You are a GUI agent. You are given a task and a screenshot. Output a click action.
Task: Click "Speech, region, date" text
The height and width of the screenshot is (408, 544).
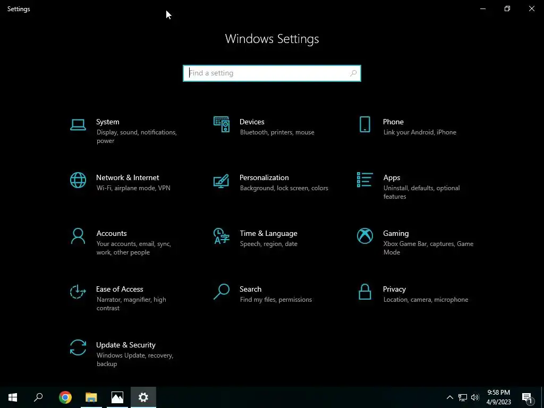(268, 244)
